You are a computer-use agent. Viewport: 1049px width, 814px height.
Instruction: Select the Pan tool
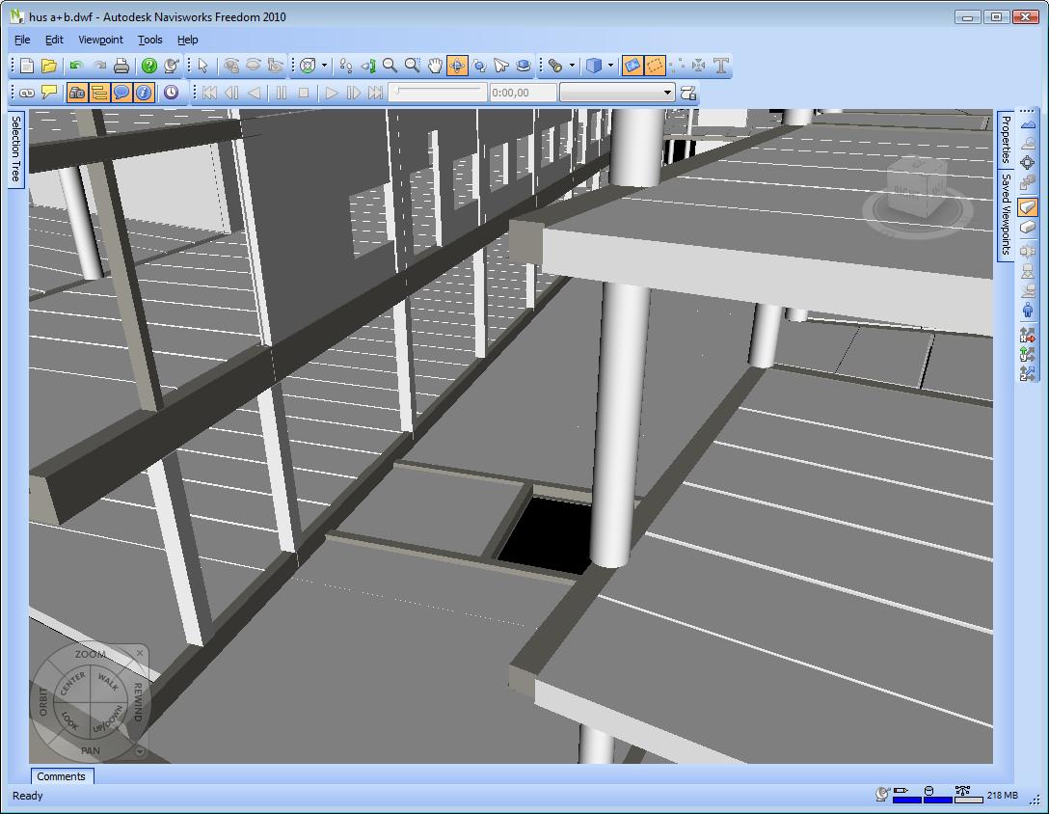tap(435, 66)
